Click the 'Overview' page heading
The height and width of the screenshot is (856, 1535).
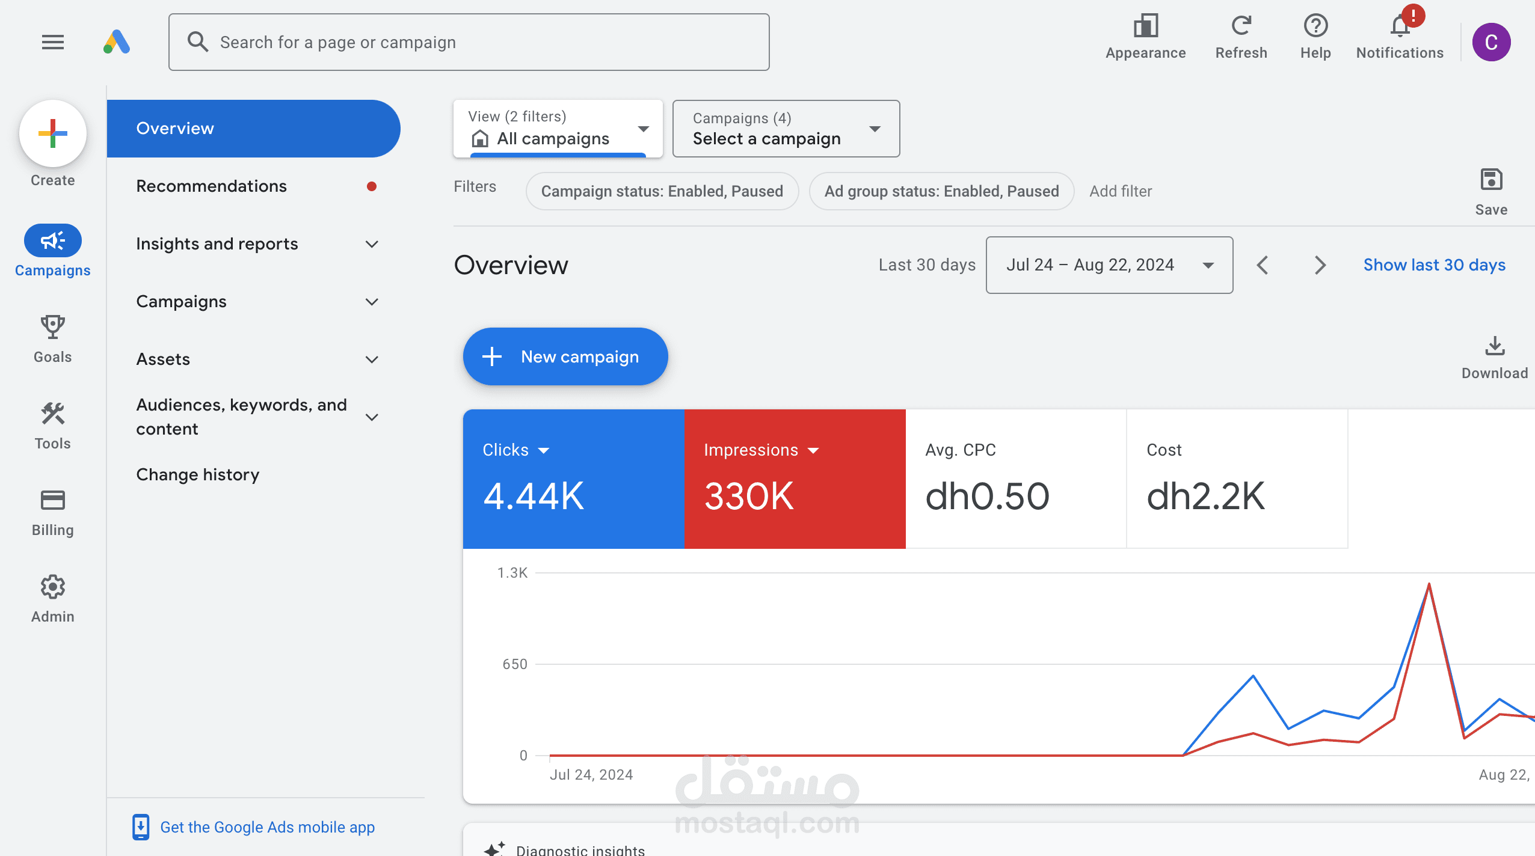511,265
